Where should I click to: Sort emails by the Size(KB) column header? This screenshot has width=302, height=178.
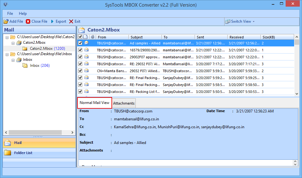tap(277, 37)
